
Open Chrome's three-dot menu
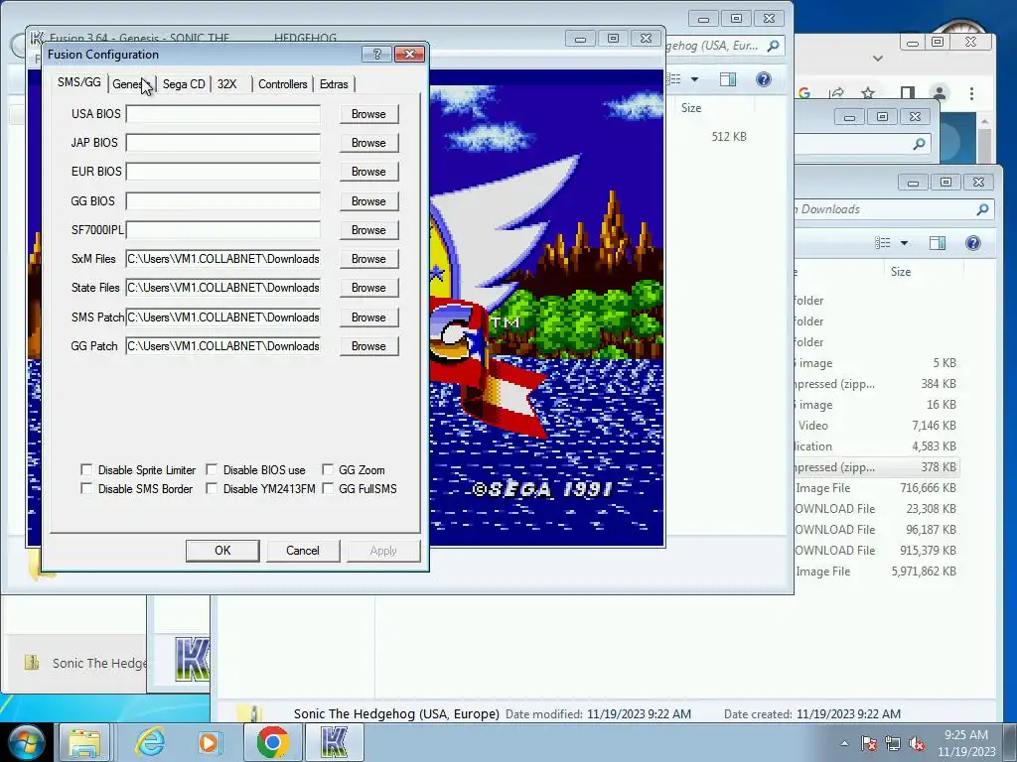coord(971,93)
